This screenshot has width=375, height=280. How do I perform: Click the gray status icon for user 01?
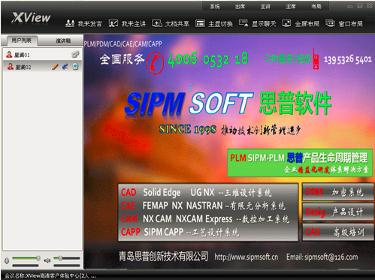click(x=75, y=54)
